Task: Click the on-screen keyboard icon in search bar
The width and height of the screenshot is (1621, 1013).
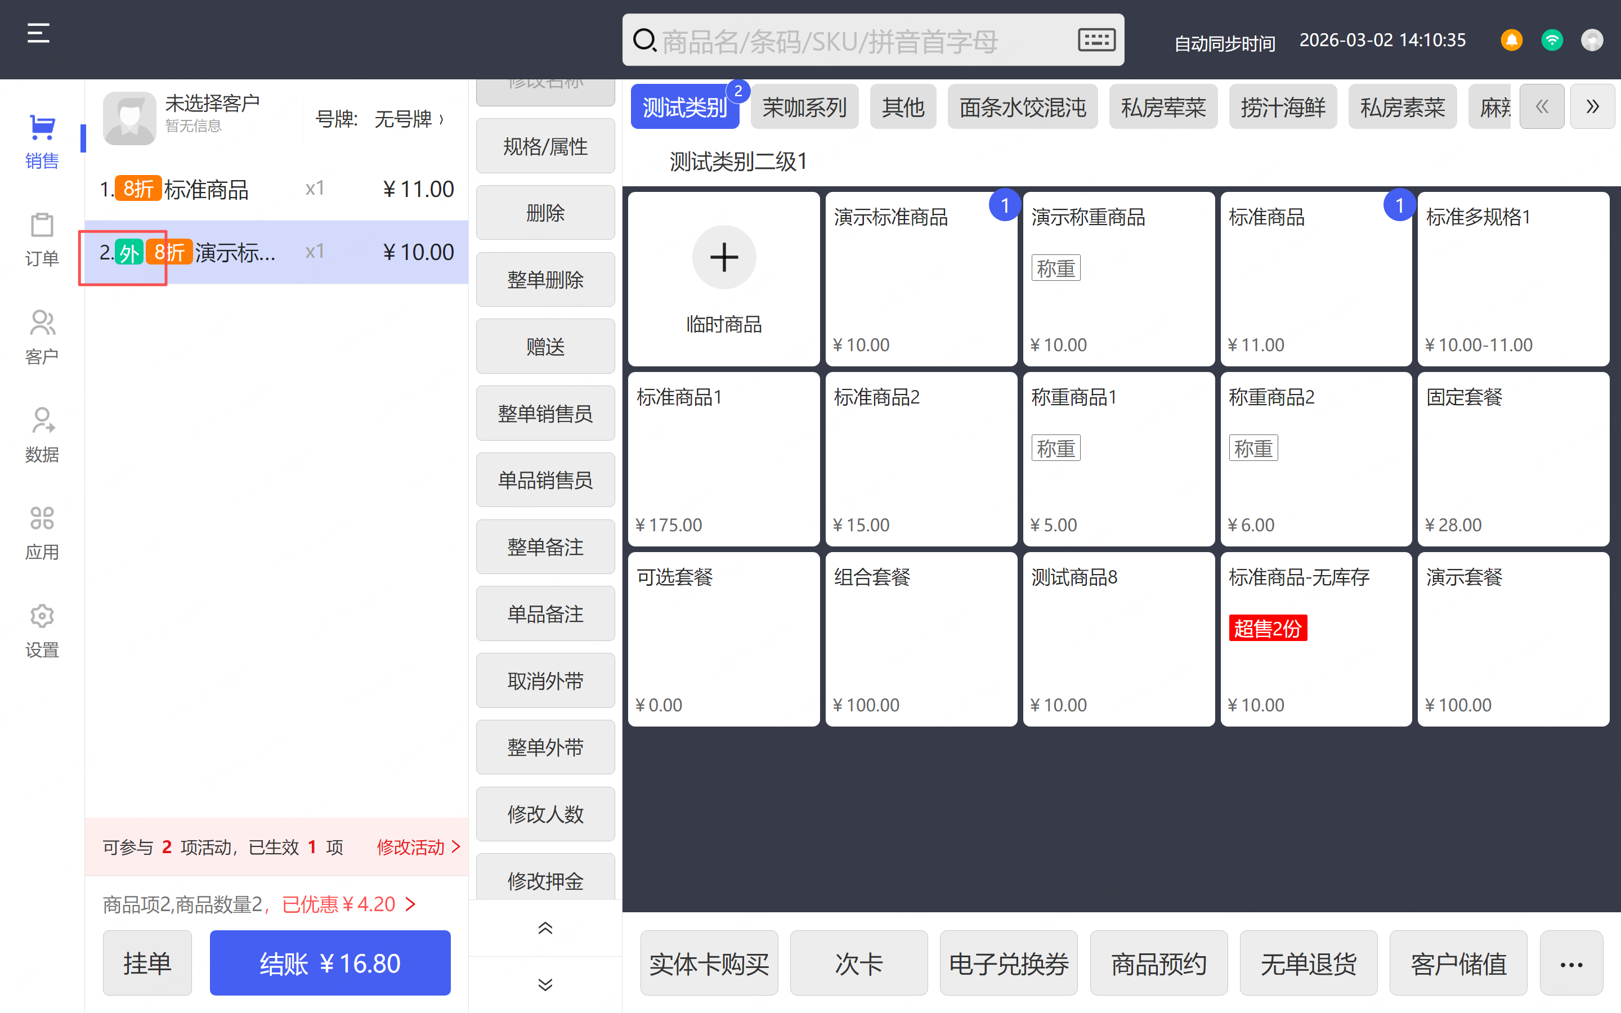Action: pyautogui.click(x=1096, y=40)
